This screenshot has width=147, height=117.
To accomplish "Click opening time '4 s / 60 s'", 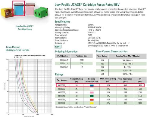I will [x=127, y=67].
